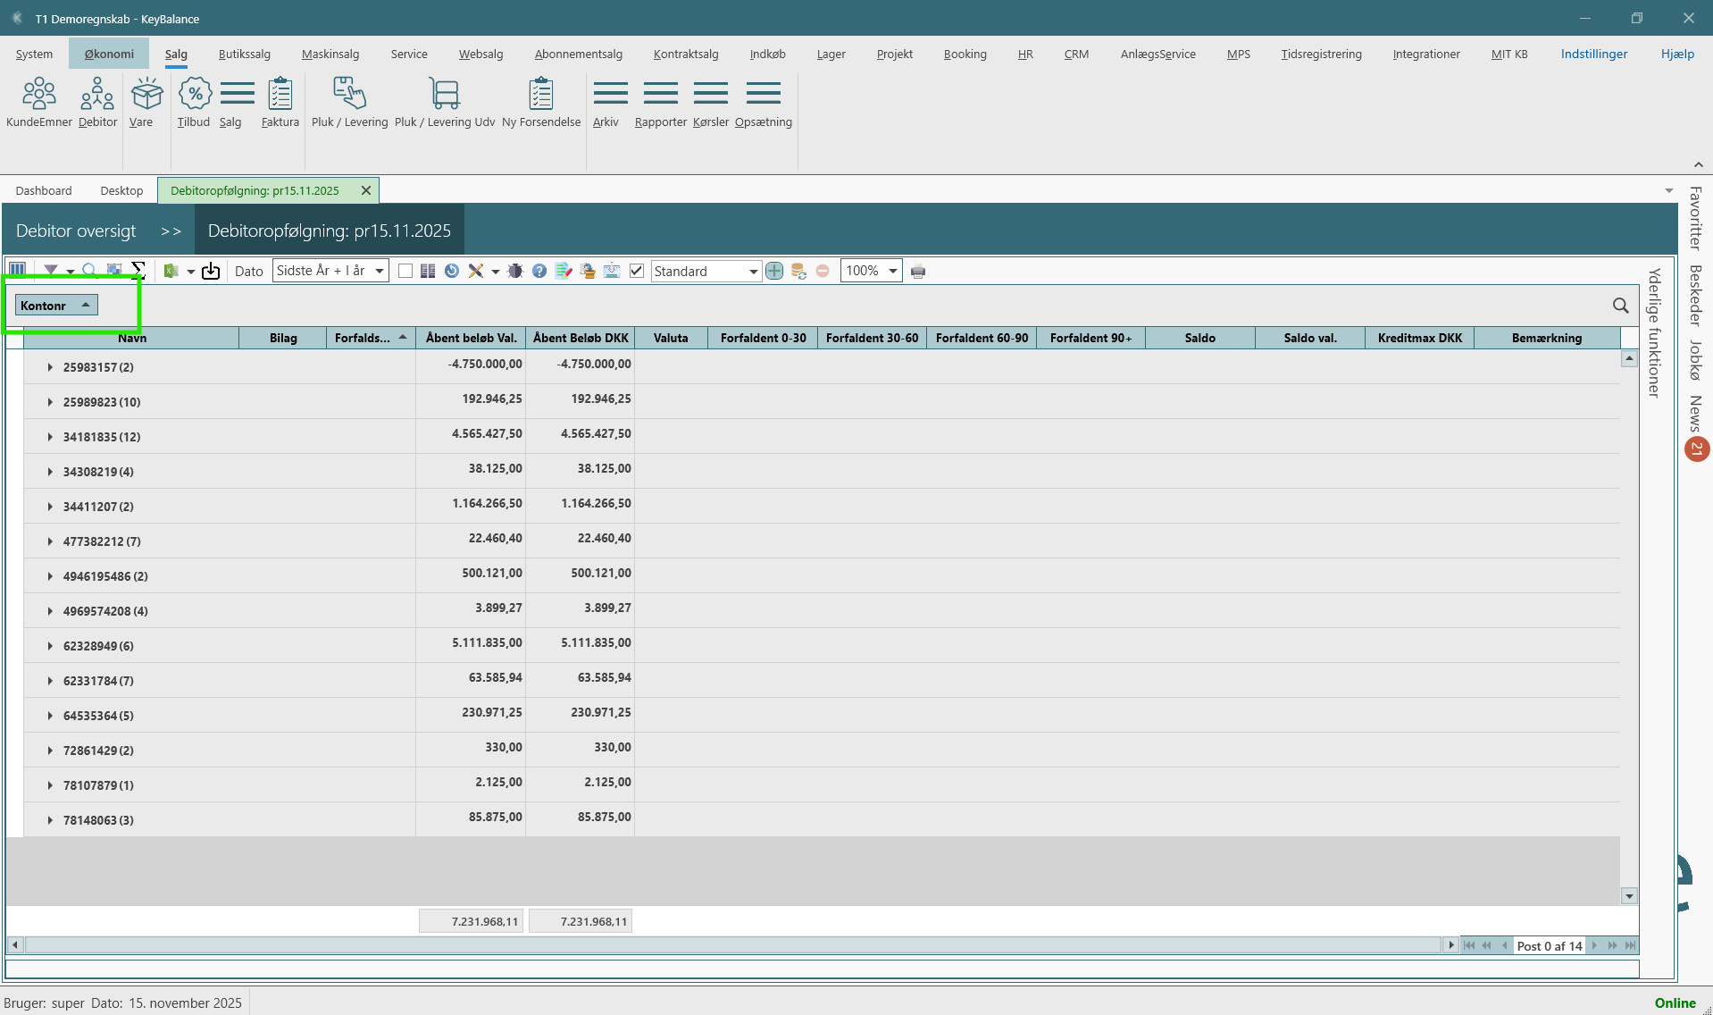Expand the row for account 34181835
Viewport: 1713px width, 1015px height.
pyautogui.click(x=50, y=437)
